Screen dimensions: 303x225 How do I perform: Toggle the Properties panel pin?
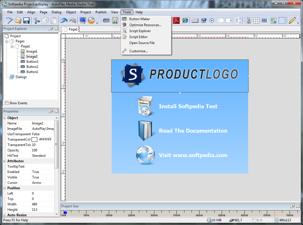tap(51, 111)
